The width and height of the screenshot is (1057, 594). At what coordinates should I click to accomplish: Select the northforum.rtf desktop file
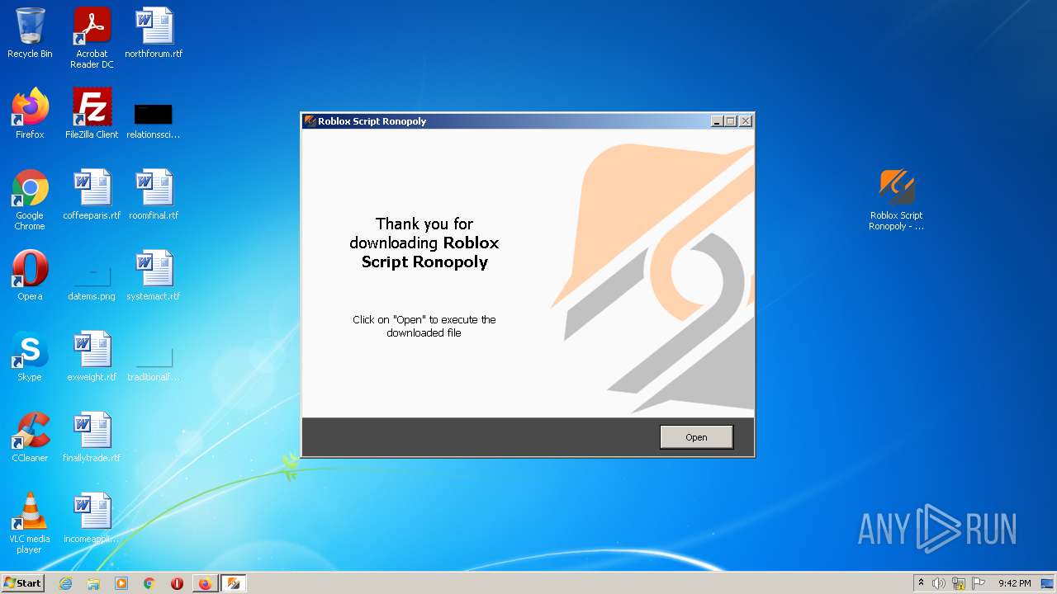tap(154, 34)
